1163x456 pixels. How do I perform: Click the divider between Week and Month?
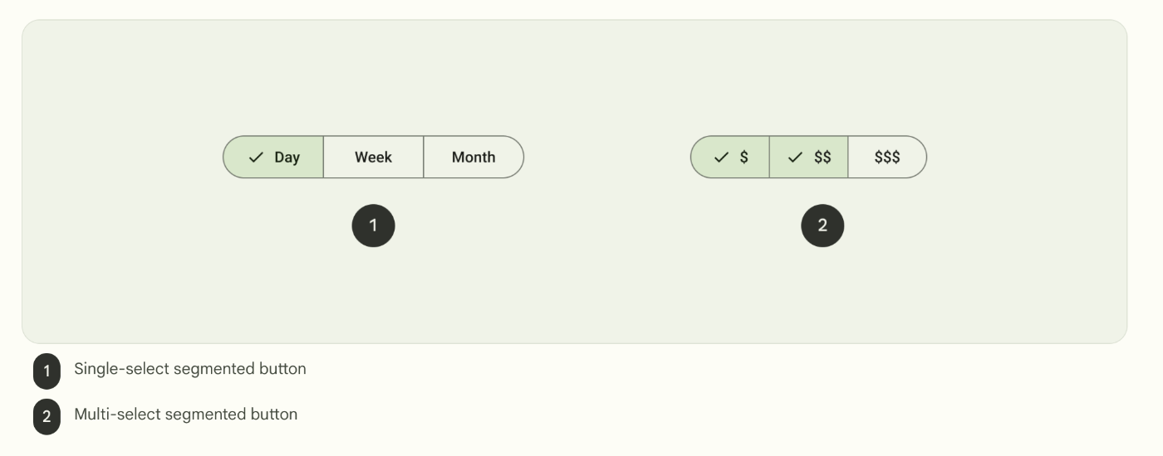[x=424, y=158]
